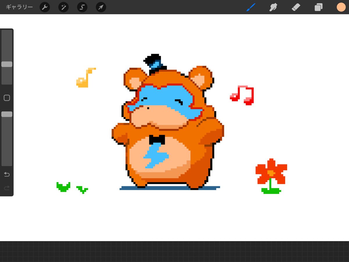Click the small top hat on character

155,65
